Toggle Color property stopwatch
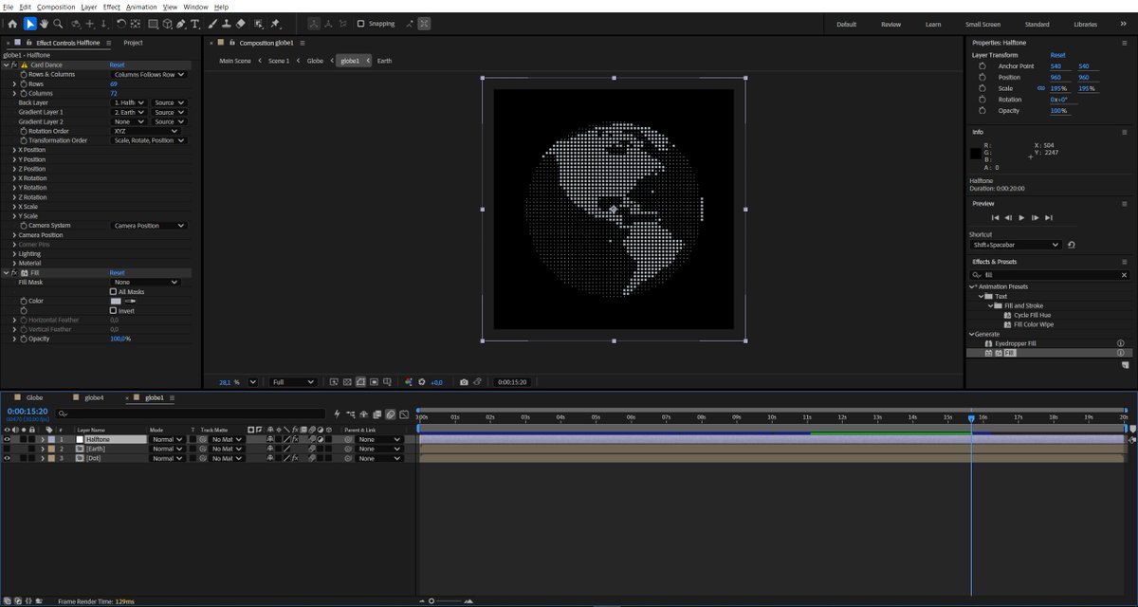Image resolution: width=1138 pixels, height=607 pixels. pyautogui.click(x=23, y=301)
